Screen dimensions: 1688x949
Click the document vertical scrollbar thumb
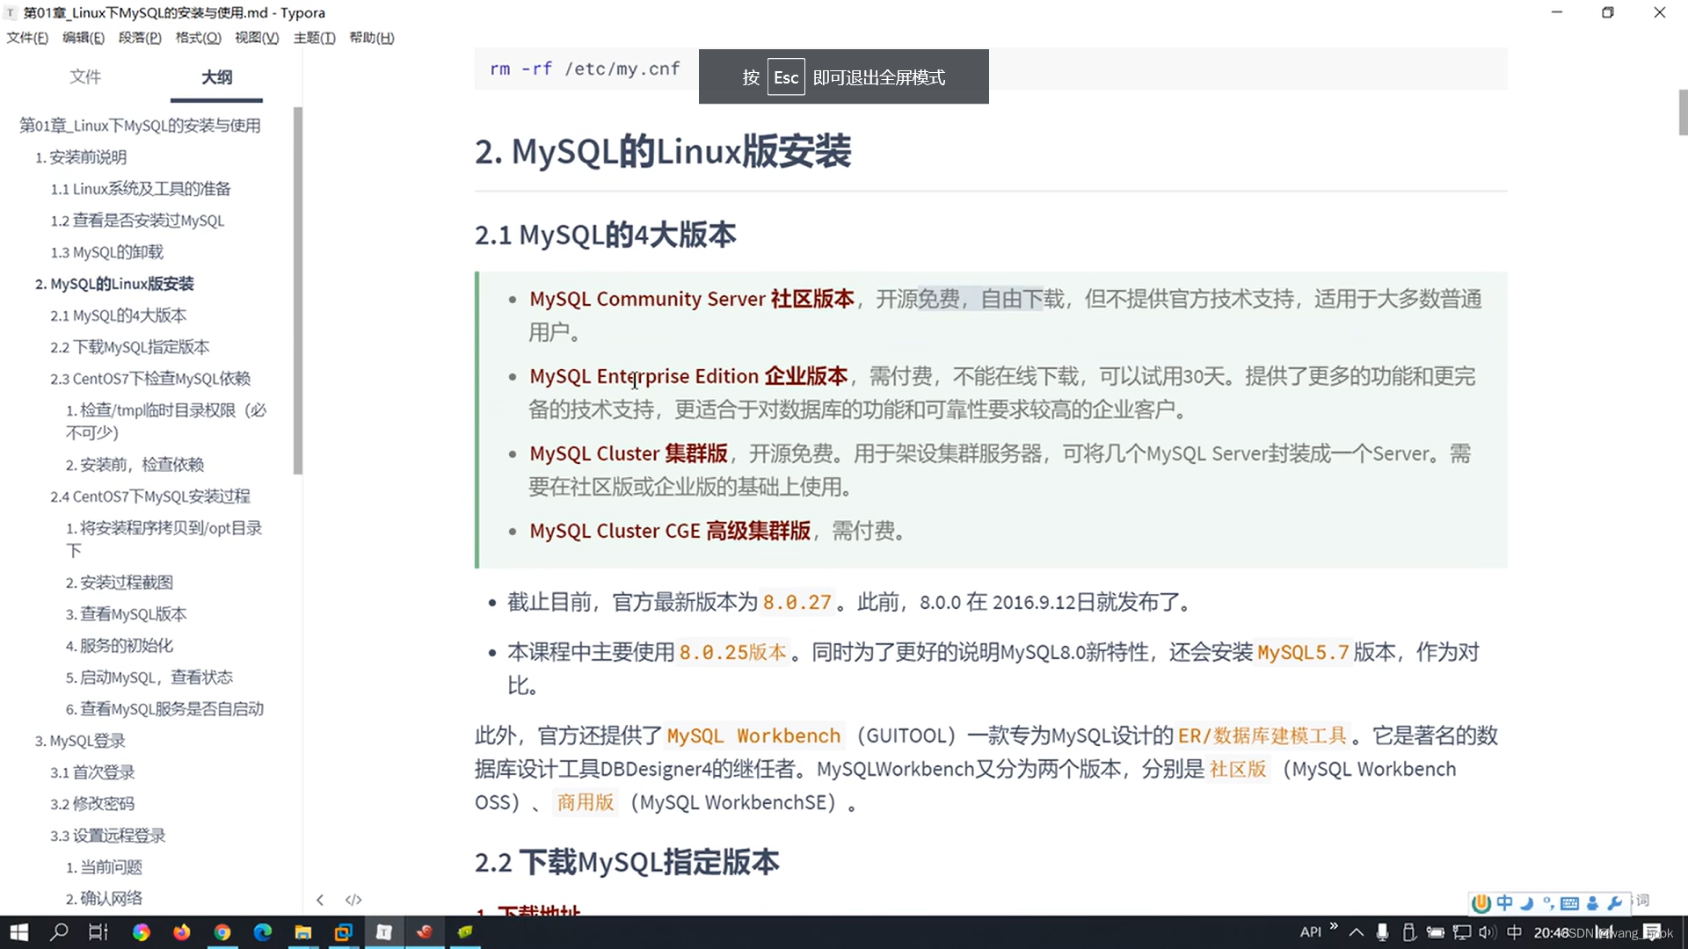(1682, 112)
